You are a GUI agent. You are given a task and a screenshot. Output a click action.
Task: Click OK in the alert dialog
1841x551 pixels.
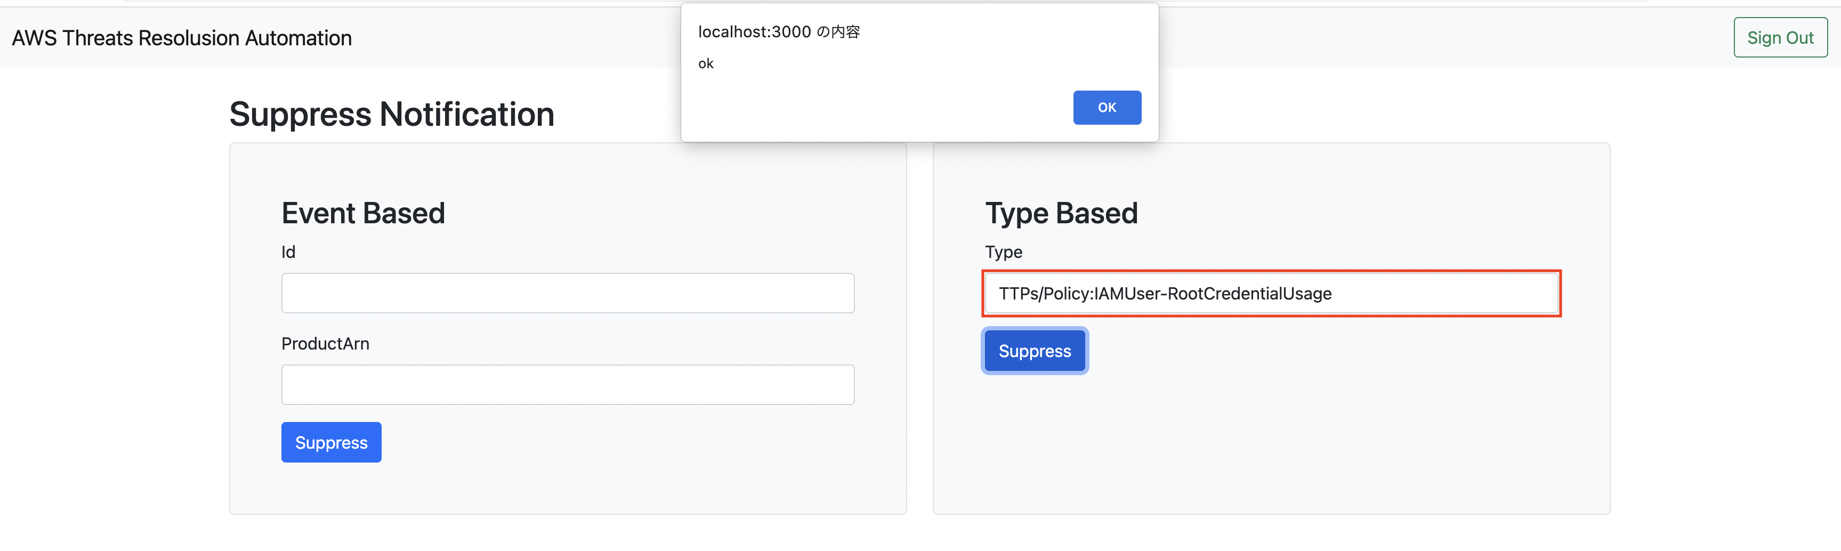point(1107,107)
